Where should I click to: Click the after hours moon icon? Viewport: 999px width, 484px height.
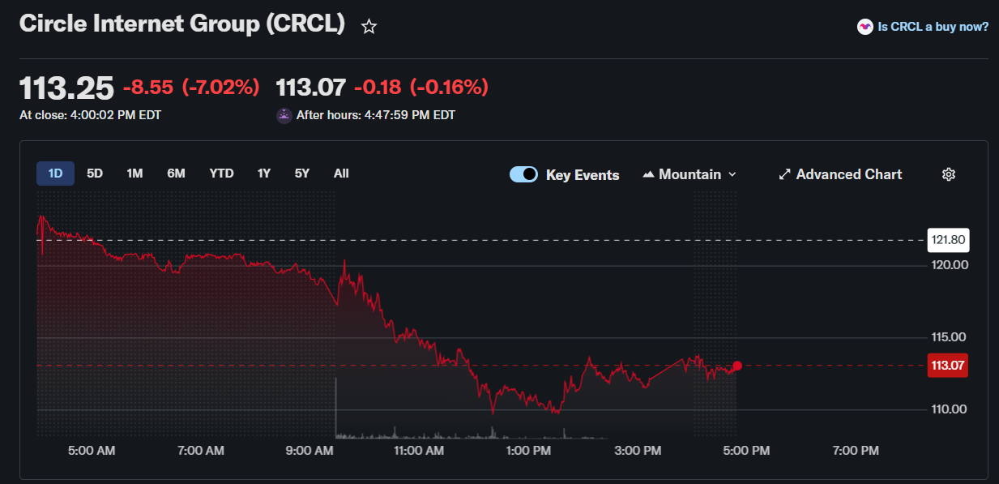click(284, 115)
